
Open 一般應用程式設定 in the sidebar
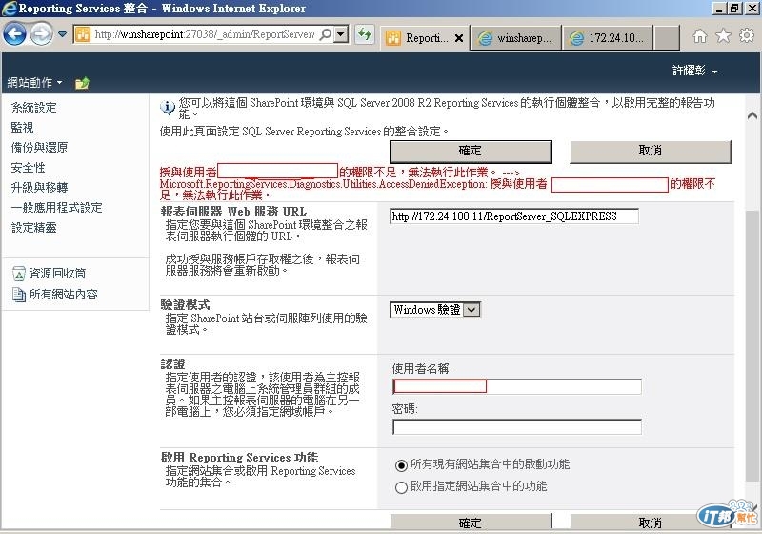coord(56,208)
